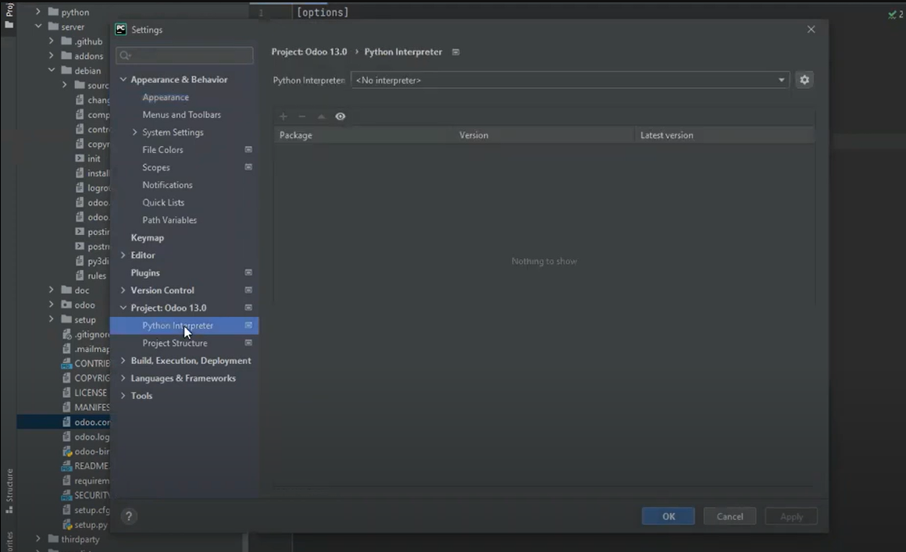Click project-level icon beside Version Control
Image resolution: width=906 pixels, height=552 pixels.
coord(248,290)
